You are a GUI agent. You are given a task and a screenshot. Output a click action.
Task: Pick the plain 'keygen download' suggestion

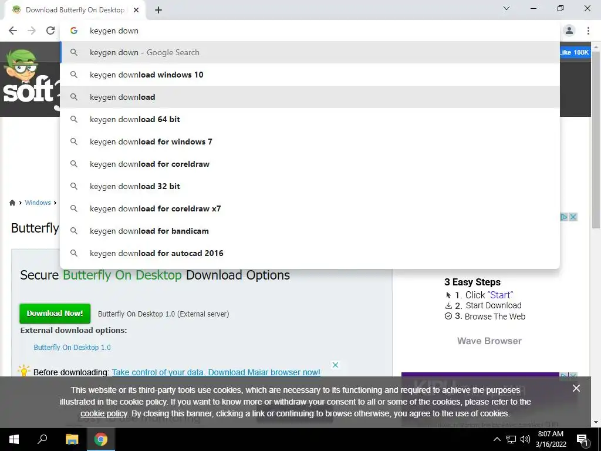tap(310, 97)
